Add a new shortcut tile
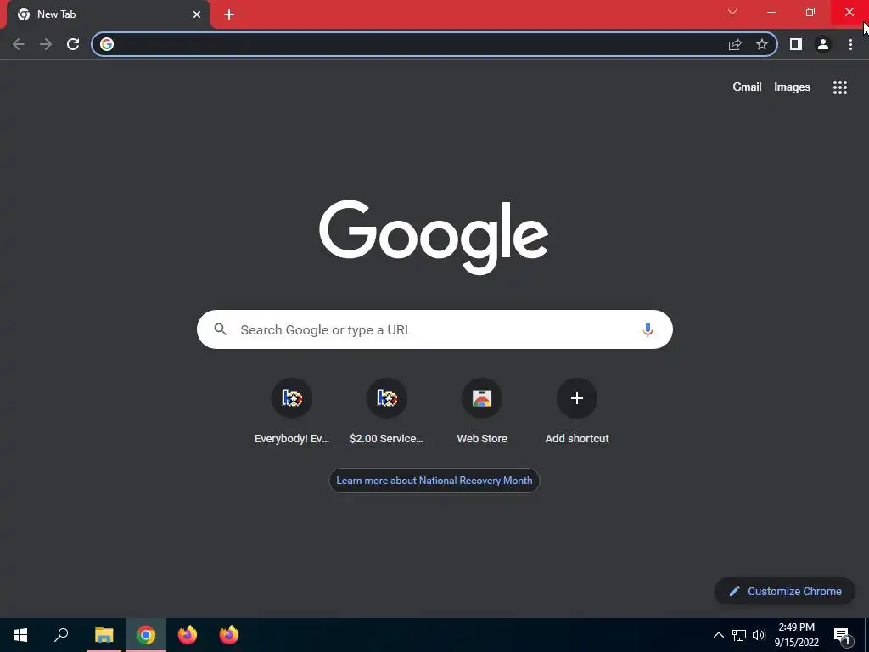This screenshot has height=652, width=869. click(577, 412)
